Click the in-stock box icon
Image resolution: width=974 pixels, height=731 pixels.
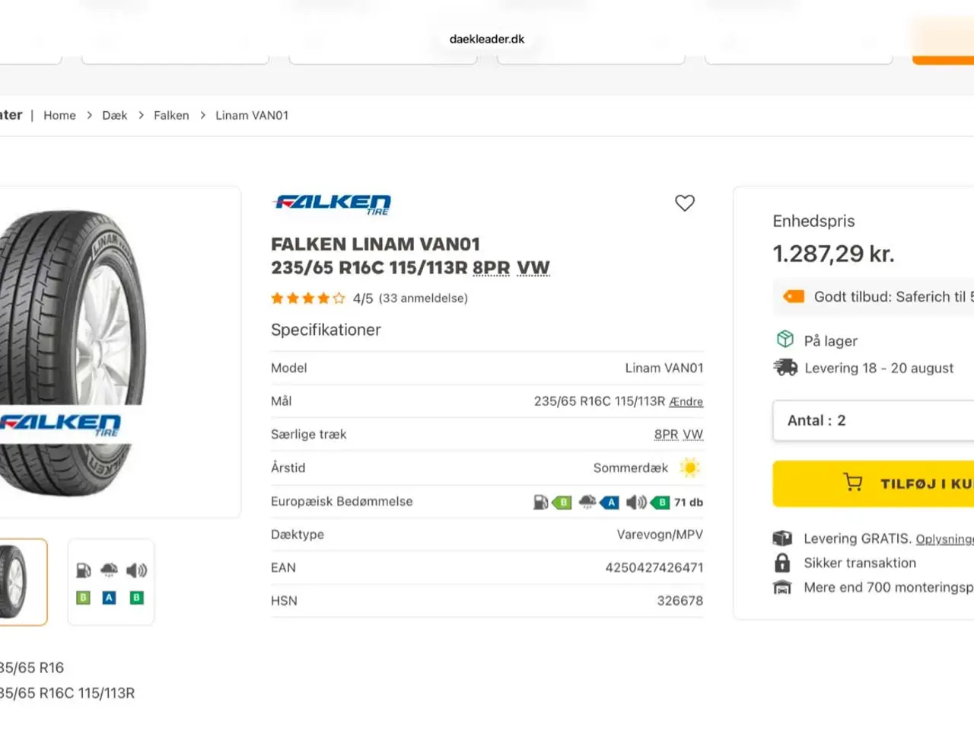[x=785, y=340]
